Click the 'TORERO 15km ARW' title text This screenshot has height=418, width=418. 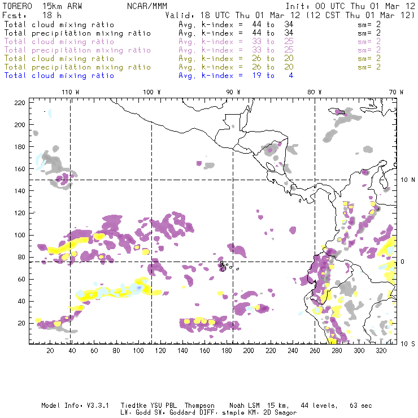click(42, 6)
